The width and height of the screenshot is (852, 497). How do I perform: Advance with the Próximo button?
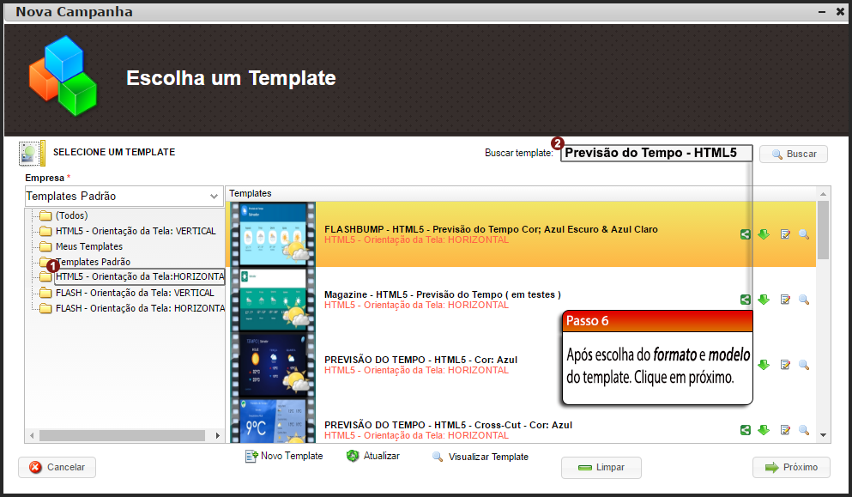[790, 467]
